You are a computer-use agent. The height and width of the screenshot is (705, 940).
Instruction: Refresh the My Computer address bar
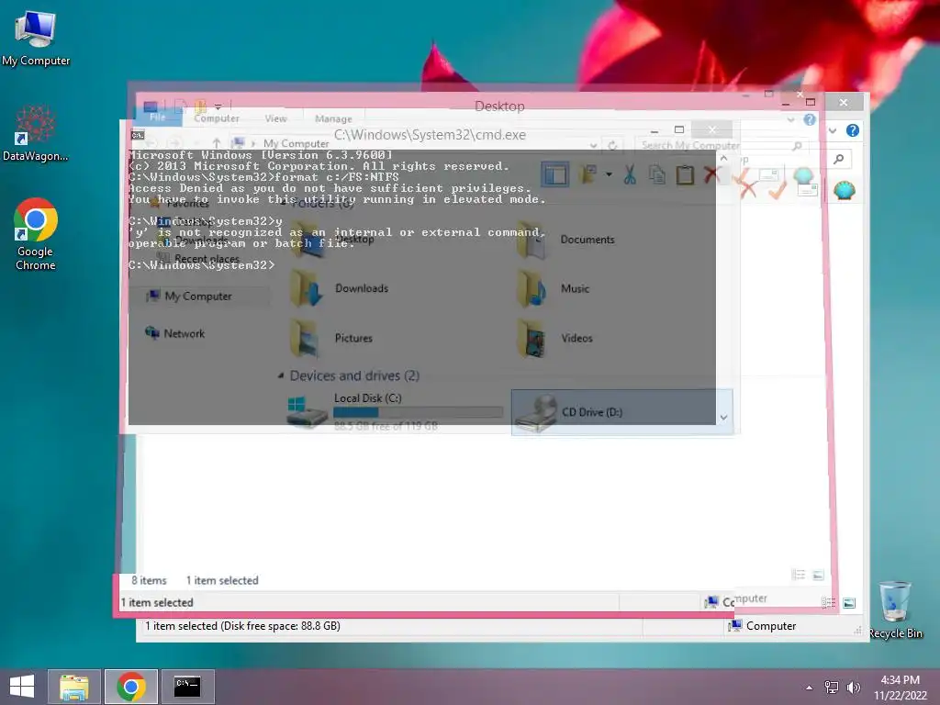click(612, 145)
